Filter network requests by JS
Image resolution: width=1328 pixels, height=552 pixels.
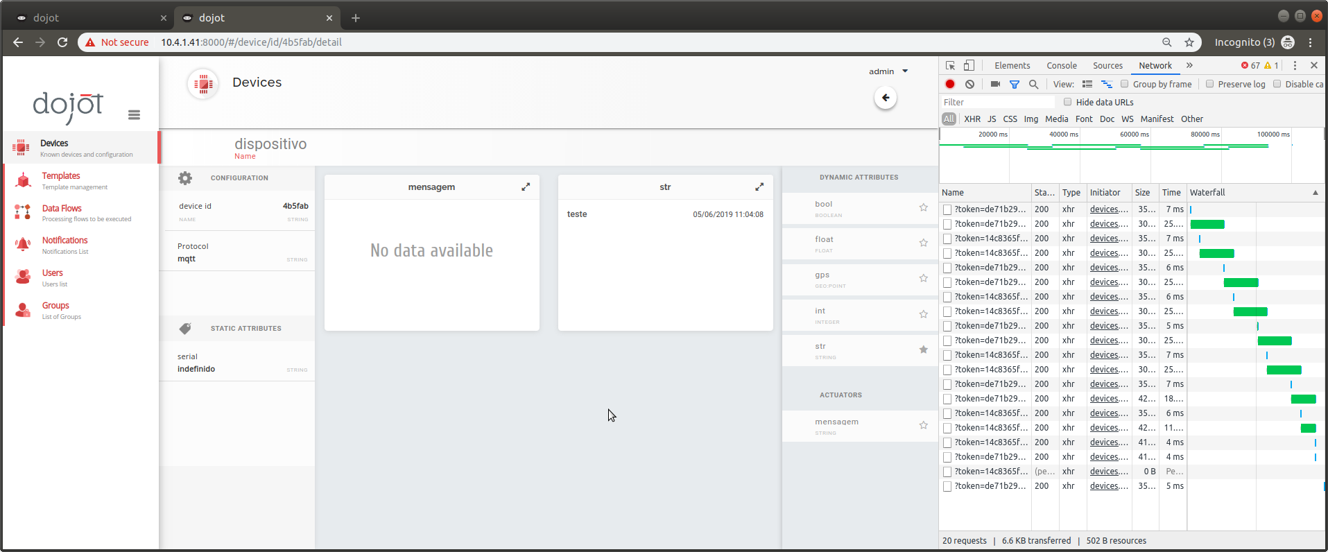coord(992,119)
